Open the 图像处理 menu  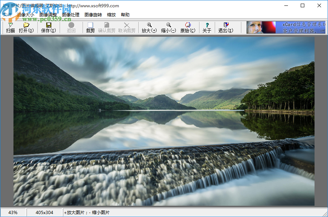tap(71, 15)
